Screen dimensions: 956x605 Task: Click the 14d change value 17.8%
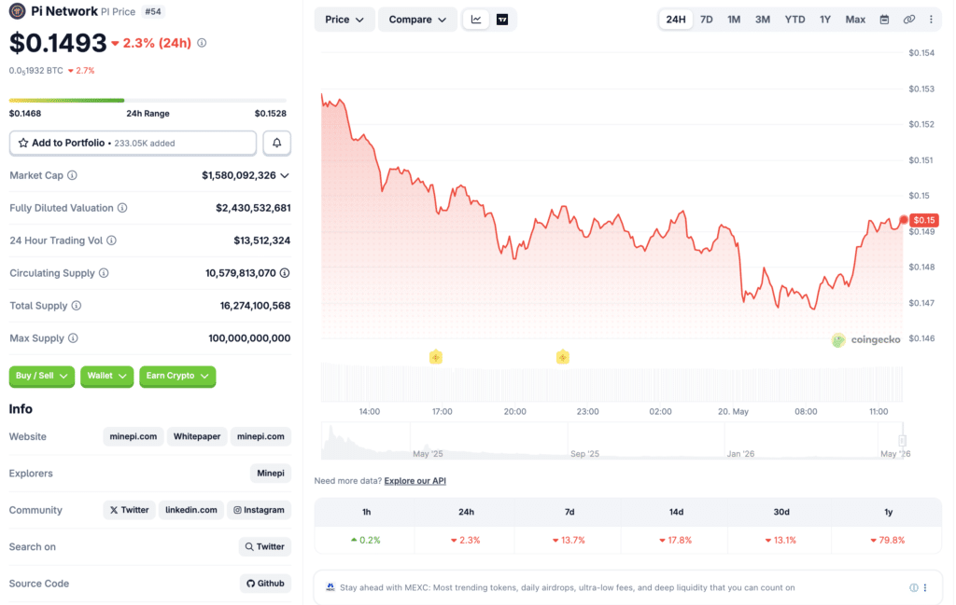[x=676, y=541]
